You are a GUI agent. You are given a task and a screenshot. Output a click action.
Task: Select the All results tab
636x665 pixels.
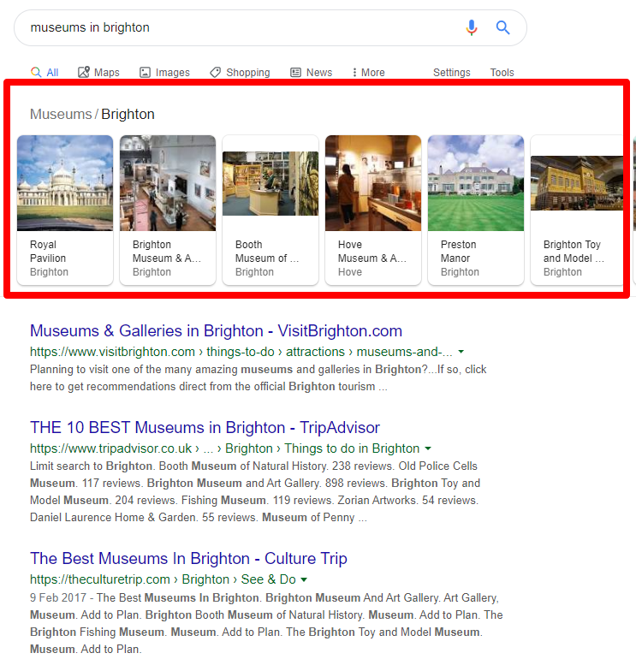pyautogui.click(x=45, y=73)
